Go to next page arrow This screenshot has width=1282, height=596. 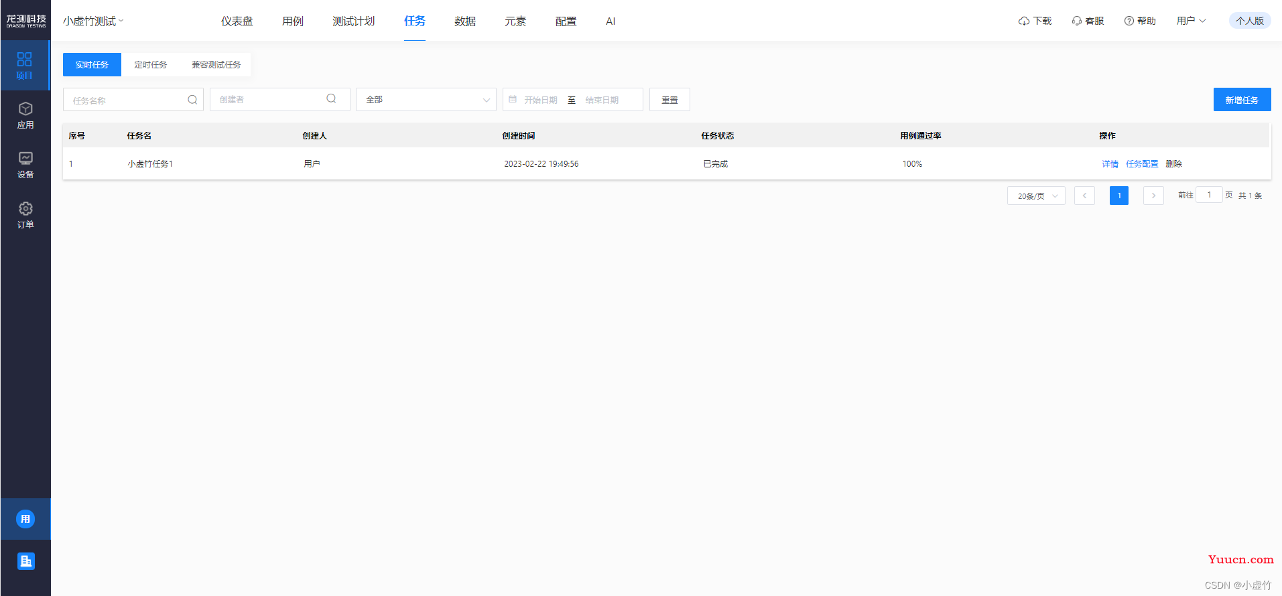tap(1153, 196)
